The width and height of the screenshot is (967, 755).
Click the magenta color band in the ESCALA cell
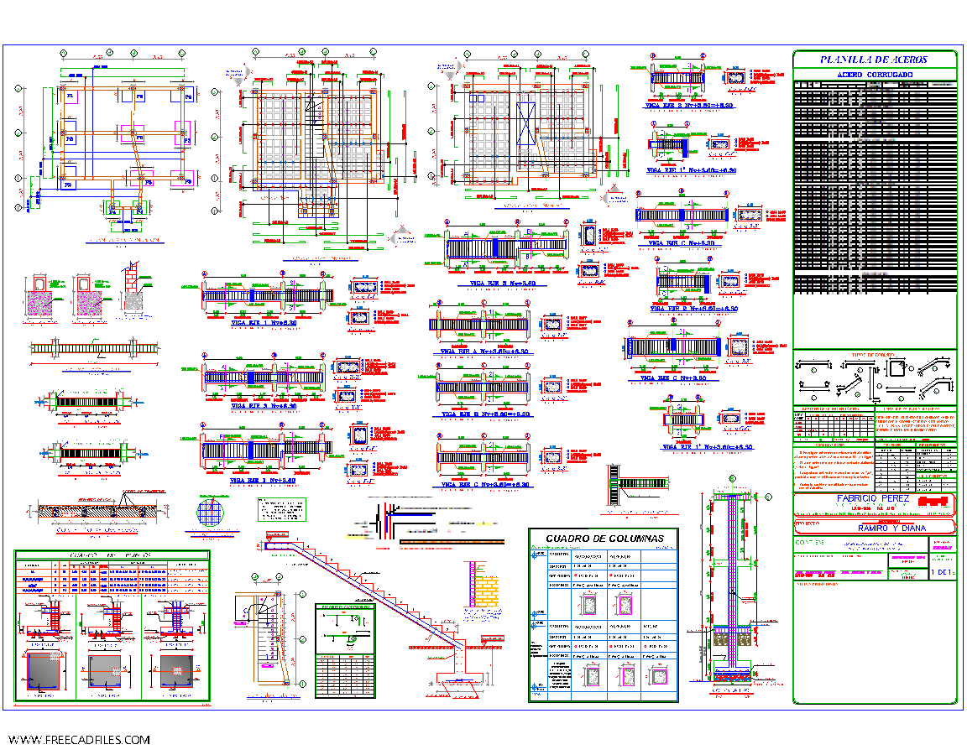(942, 548)
